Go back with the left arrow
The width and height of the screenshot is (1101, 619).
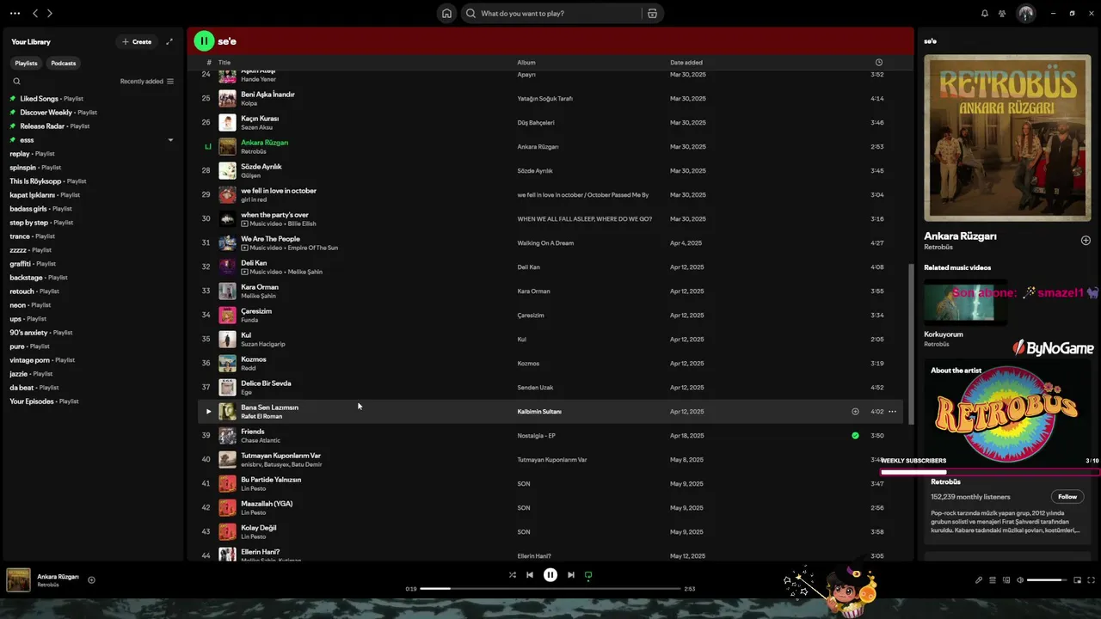point(35,13)
